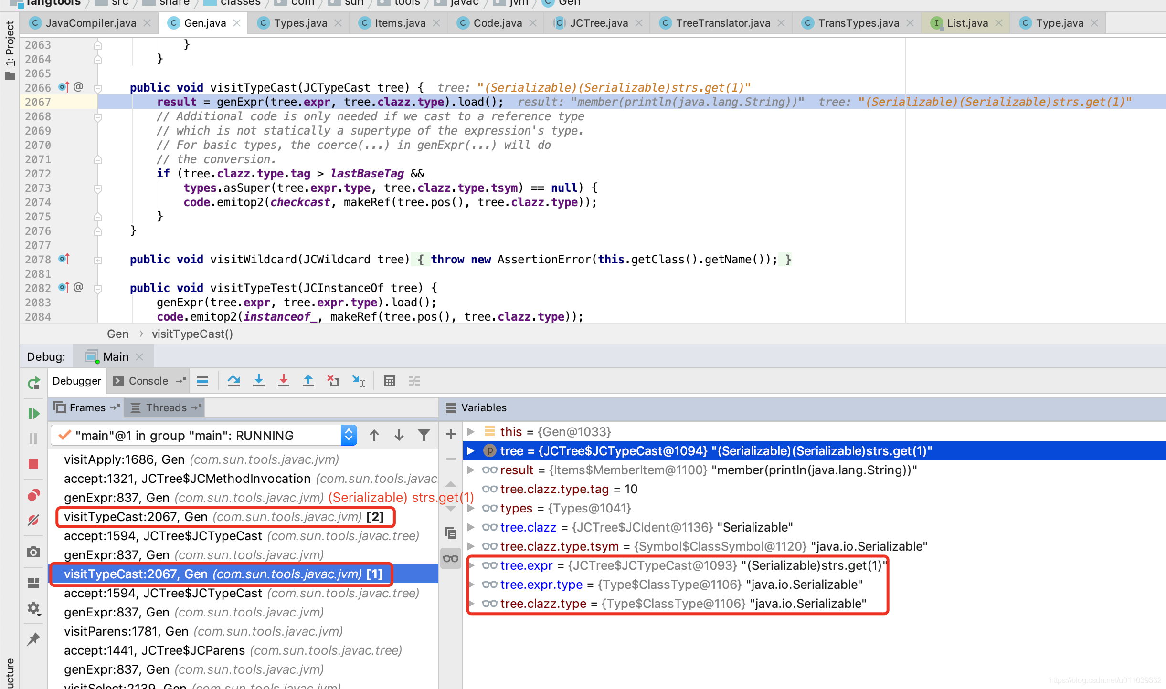Expand the tree.clazz.type.tsym variable node
This screenshot has height=689, width=1166.
[x=471, y=546]
